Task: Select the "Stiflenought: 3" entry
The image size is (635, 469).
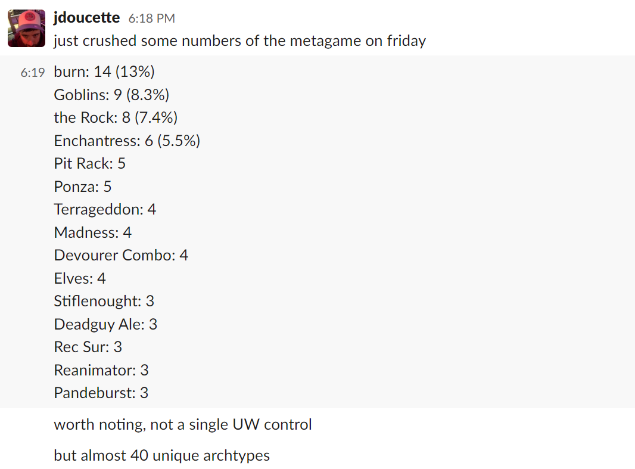Action: tap(104, 301)
